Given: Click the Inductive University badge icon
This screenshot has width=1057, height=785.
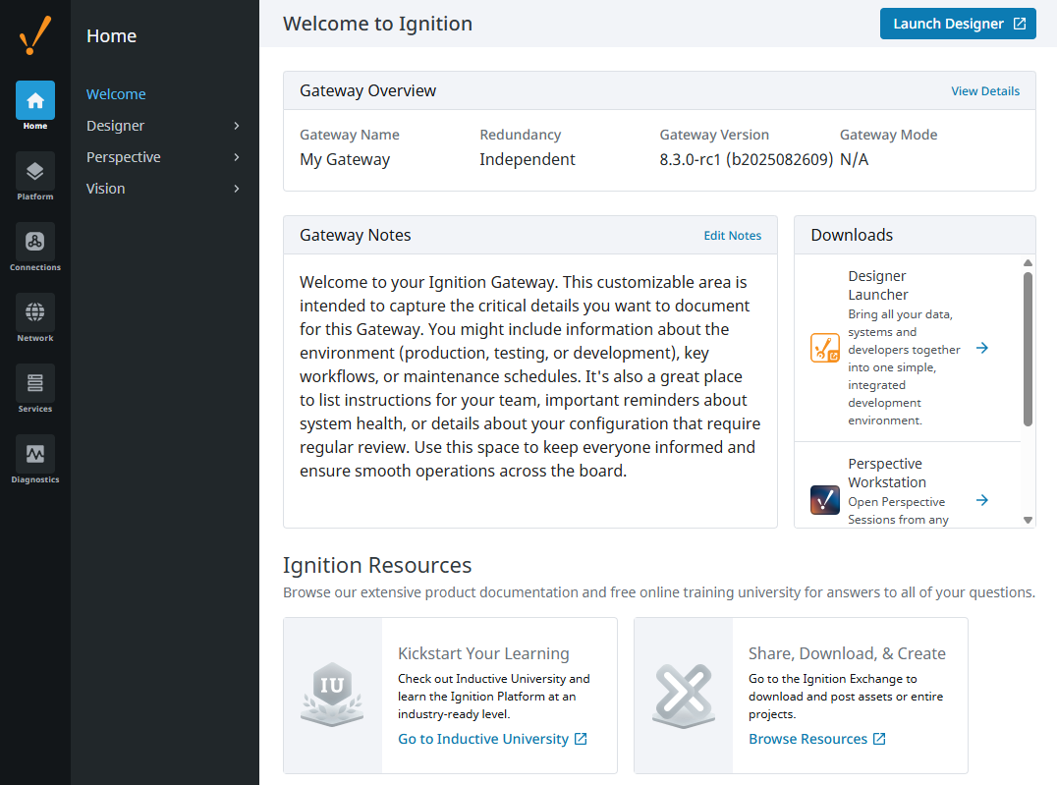Looking at the screenshot, I should coord(332,695).
